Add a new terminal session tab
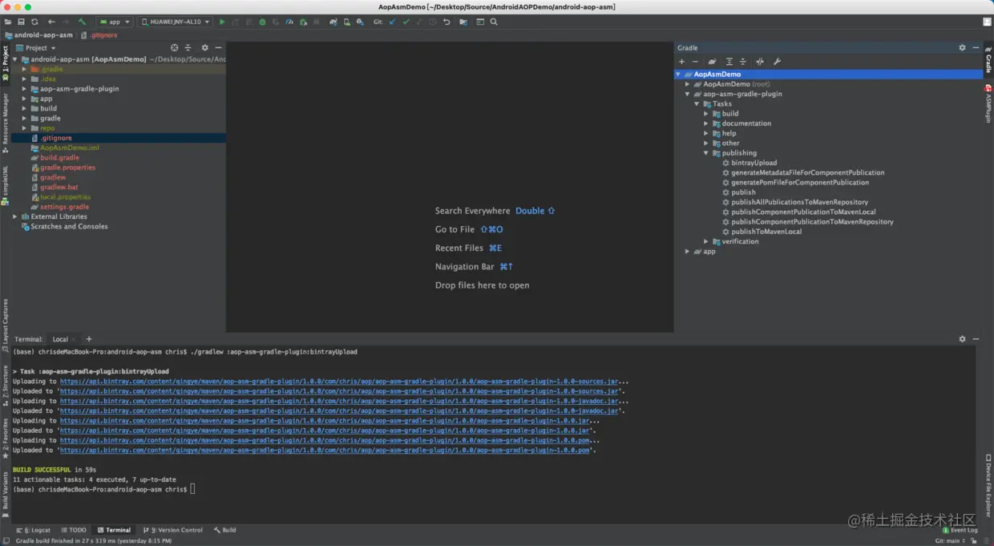Screen dimensions: 994x546 (89, 339)
